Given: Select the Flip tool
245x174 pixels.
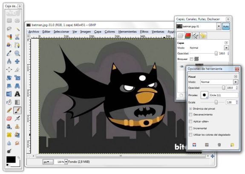Looking at the screenshot, I should tap(9, 94).
